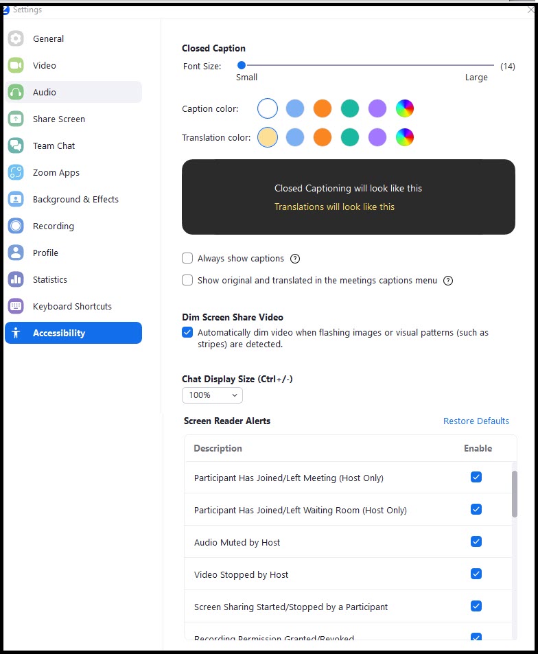
Task: Select the Keyboard Shortcuts icon
Action: tap(16, 306)
